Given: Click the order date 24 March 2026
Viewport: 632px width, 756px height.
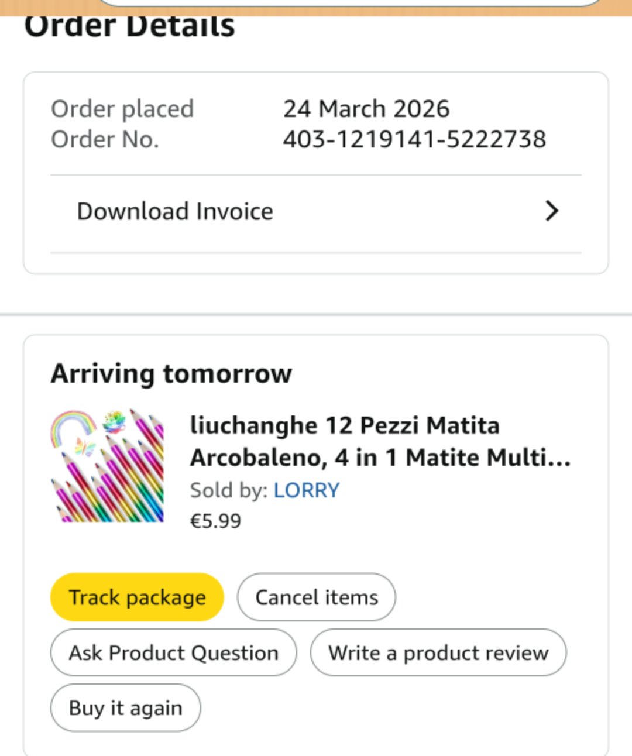Looking at the screenshot, I should click(x=366, y=109).
